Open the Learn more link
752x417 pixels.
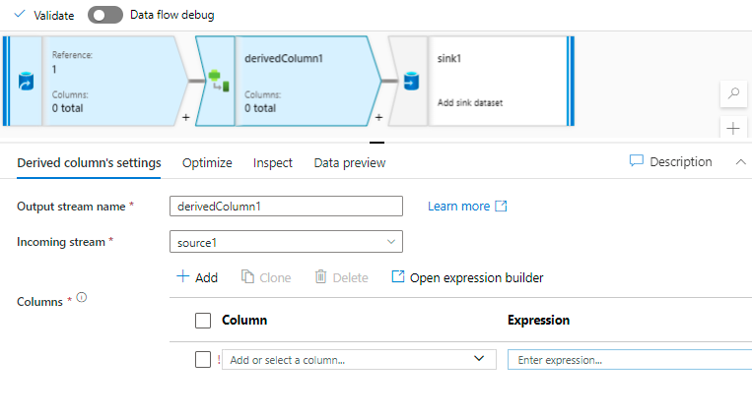click(x=467, y=207)
